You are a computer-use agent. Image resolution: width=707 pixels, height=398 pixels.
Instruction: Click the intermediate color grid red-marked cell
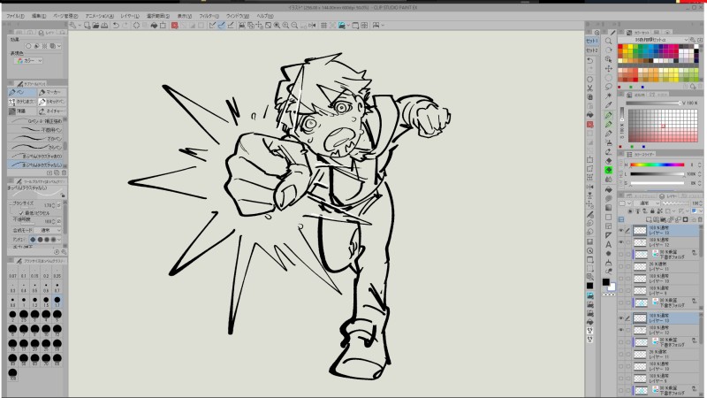coord(663,126)
